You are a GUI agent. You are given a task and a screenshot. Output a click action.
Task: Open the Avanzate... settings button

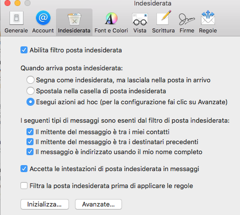coord(98,204)
